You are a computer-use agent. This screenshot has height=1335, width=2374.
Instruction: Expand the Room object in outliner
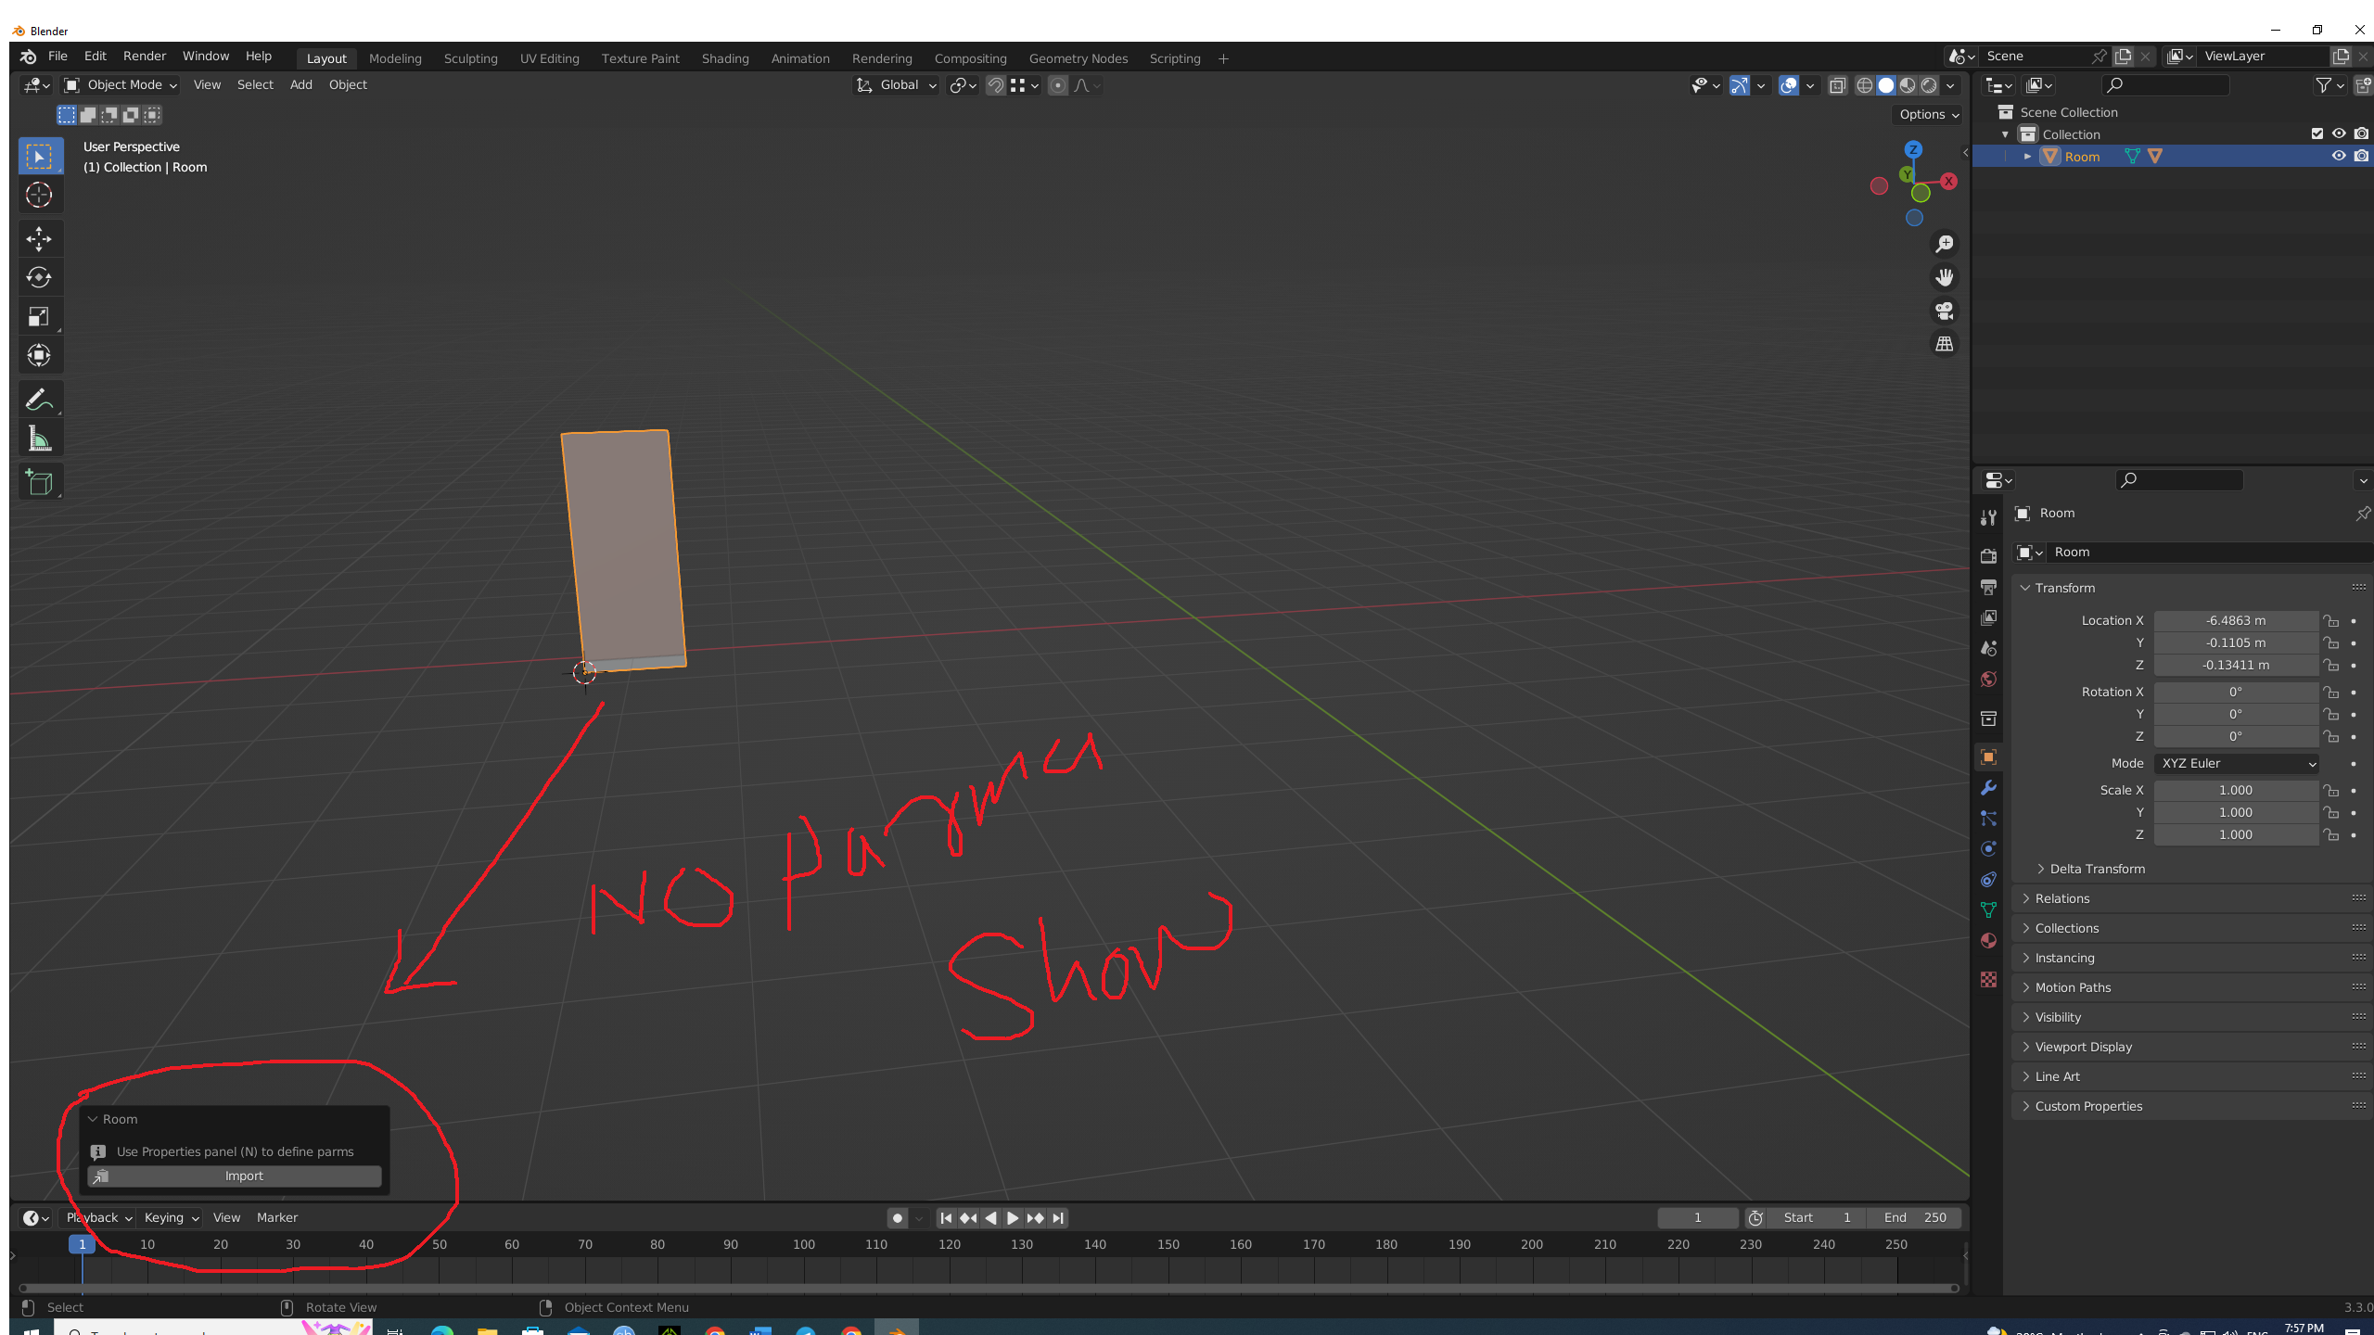[2027, 157]
